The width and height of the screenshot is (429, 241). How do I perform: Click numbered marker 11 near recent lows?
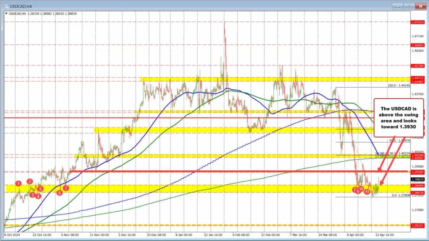click(x=367, y=191)
